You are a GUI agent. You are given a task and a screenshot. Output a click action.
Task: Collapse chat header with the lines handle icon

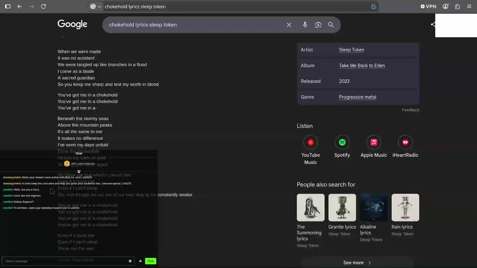(79, 172)
